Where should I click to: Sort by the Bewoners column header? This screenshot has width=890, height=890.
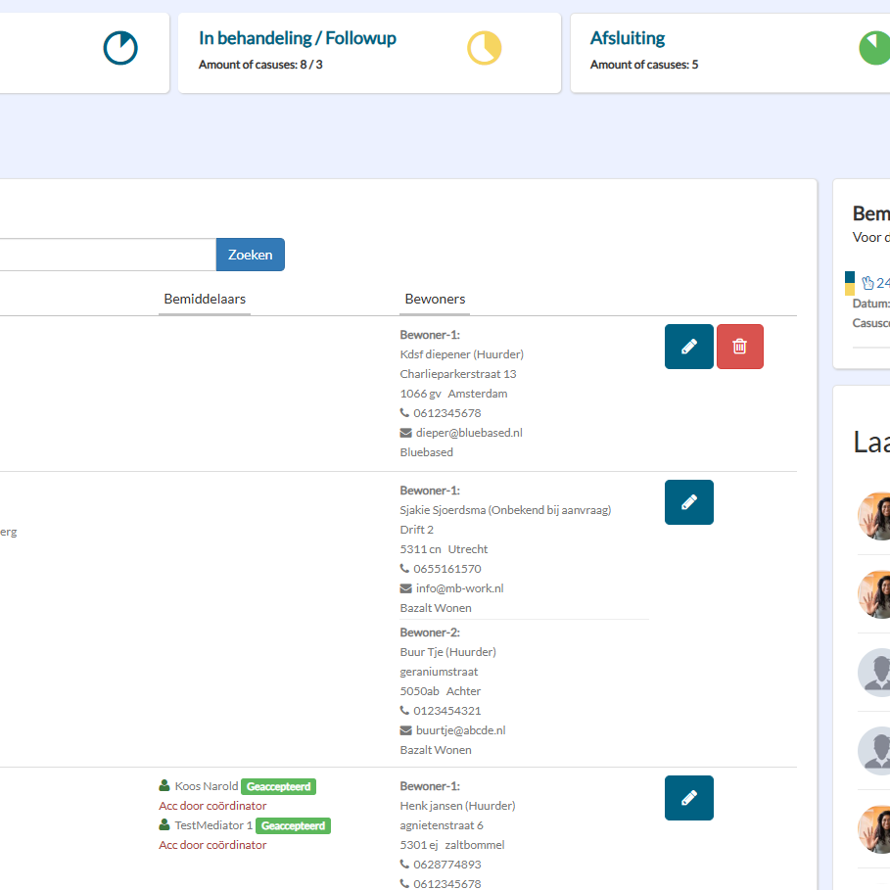coord(435,299)
